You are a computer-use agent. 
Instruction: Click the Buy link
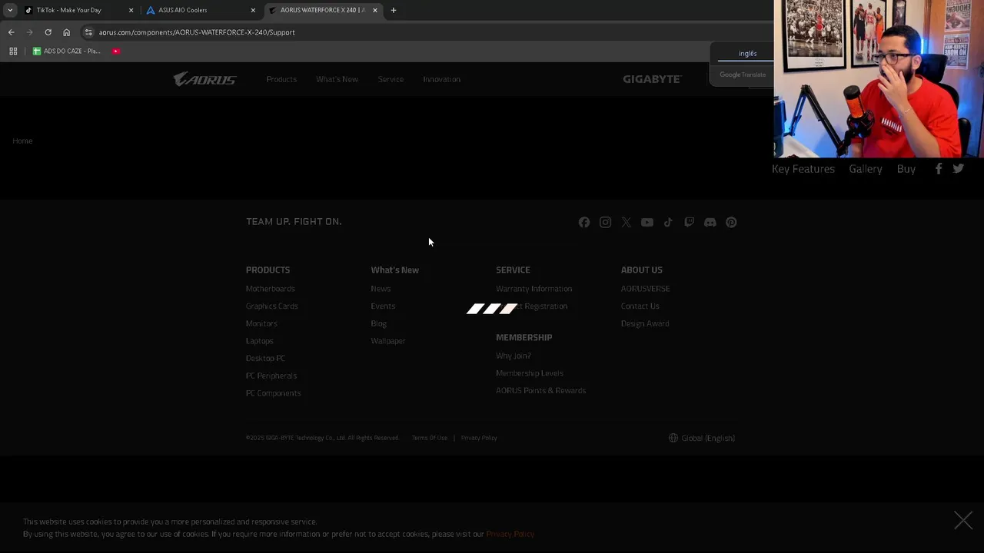coord(906,169)
